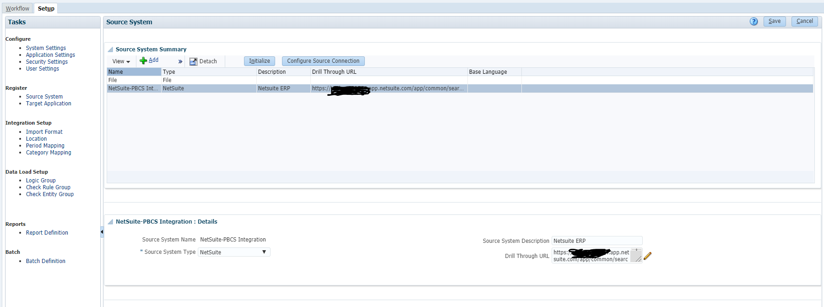Select the File row in the table
This screenshot has width=824, height=307.
click(x=134, y=80)
